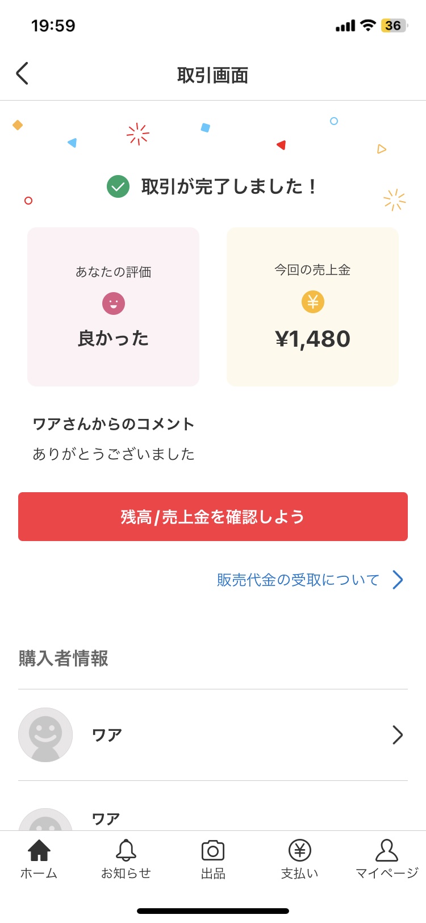Image resolution: width=426 pixels, height=923 pixels.
Task: Tap the back arrow icon
Action: coord(22,74)
